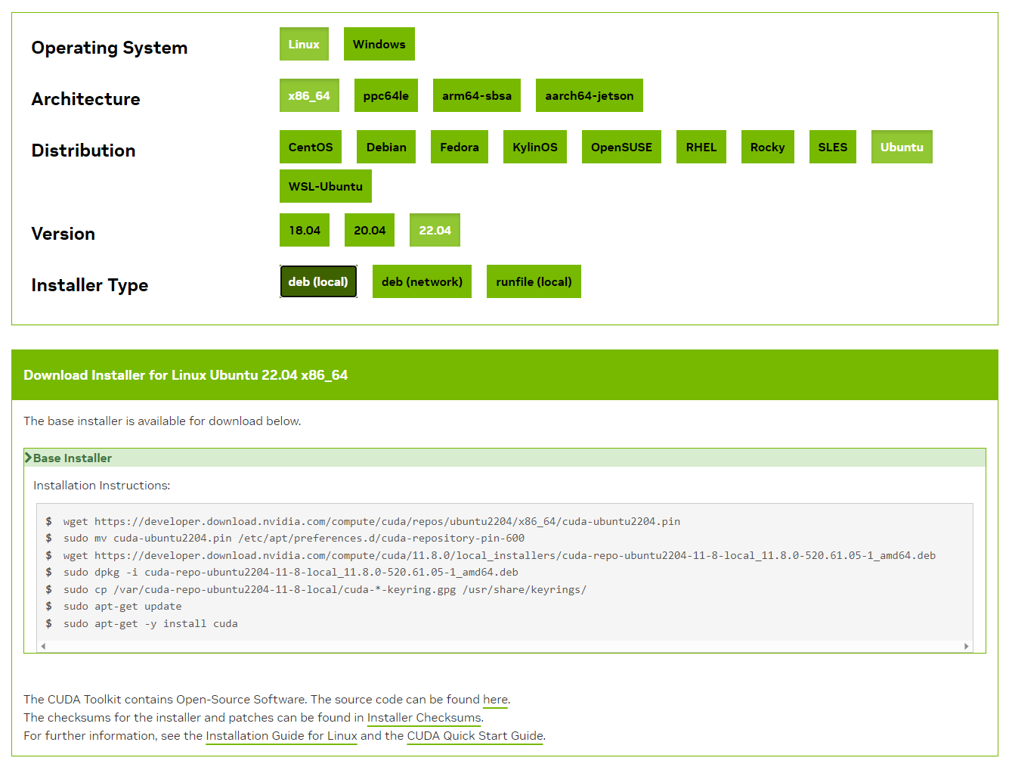Click right arrow of code scrollbar
The width and height of the screenshot is (1009, 767).
click(x=967, y=646)
